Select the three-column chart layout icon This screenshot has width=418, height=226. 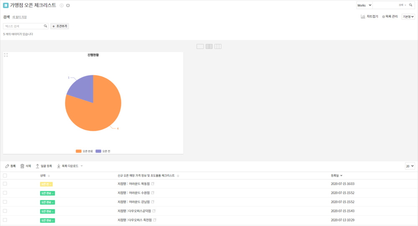218,46
